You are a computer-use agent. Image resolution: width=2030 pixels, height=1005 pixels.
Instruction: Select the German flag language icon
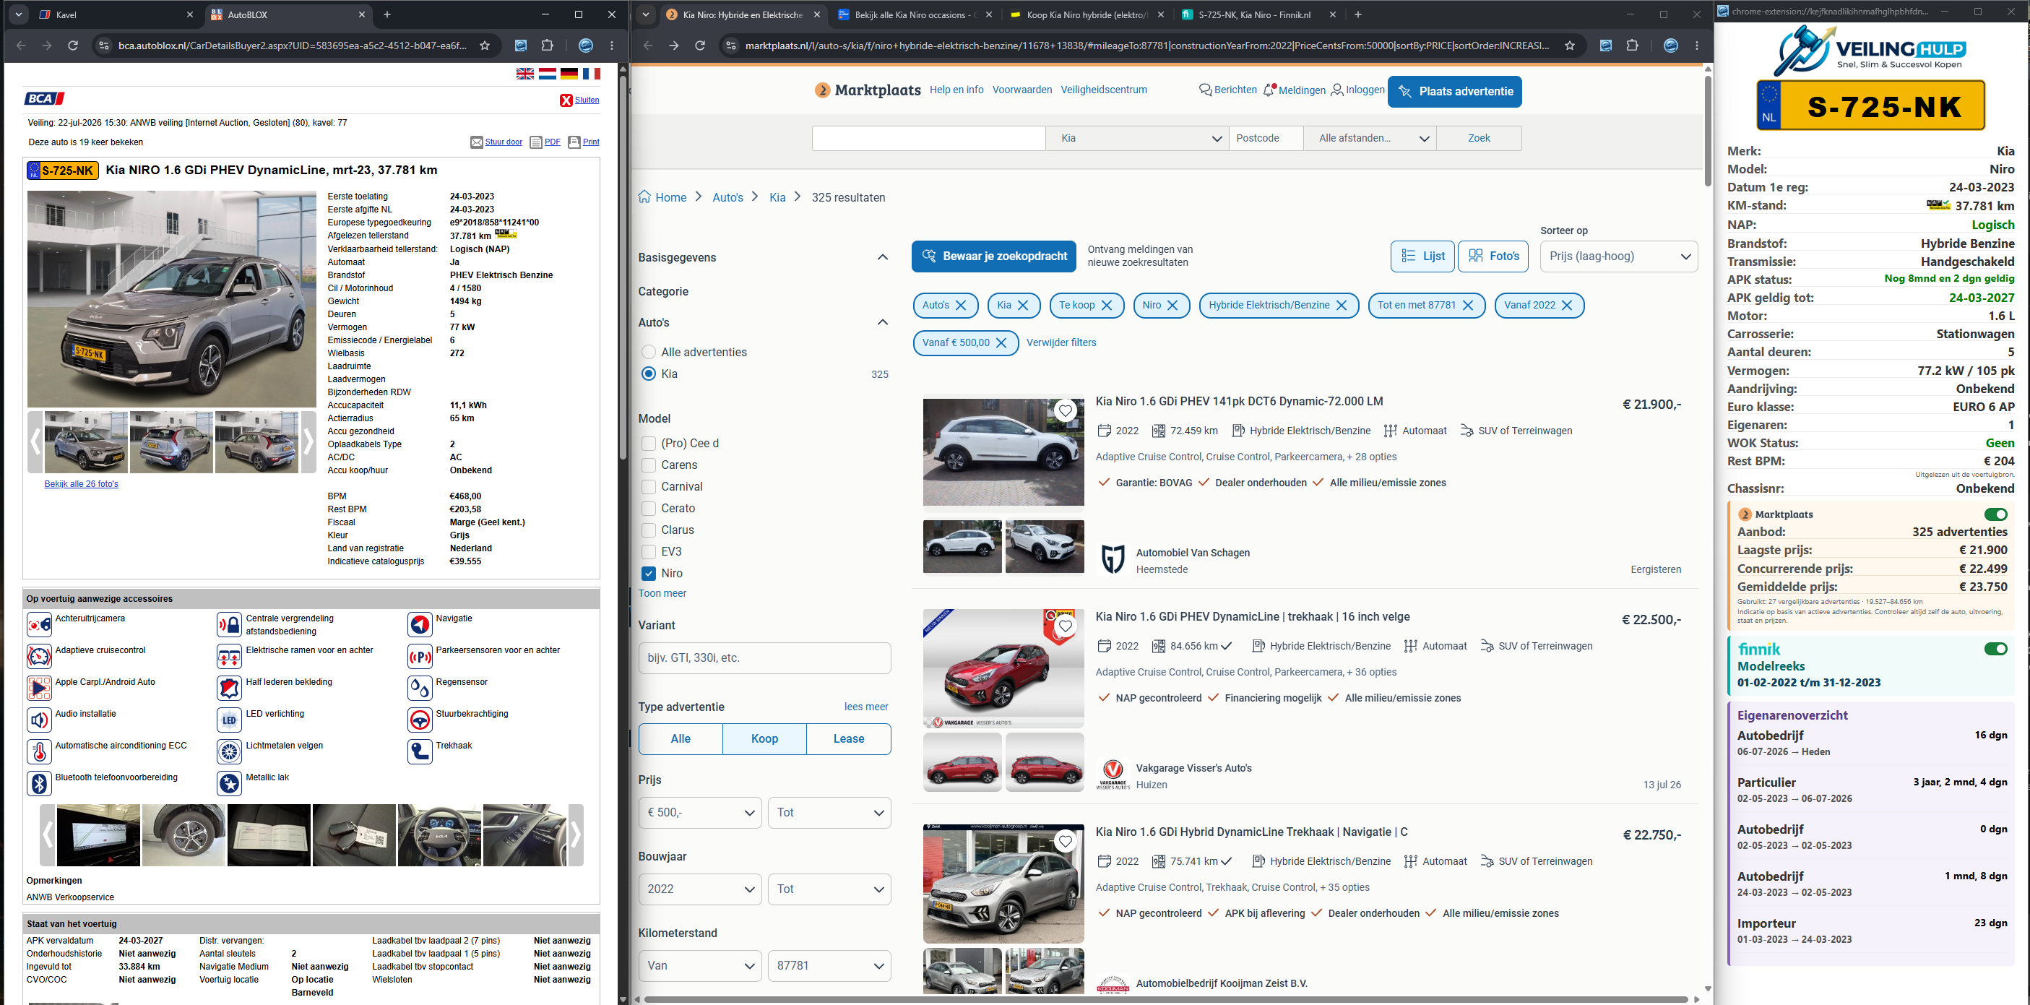coord(569,73)
